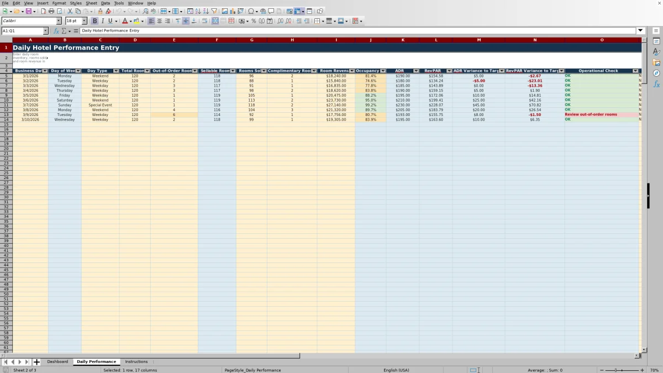
Task: Switch to the Instructions sheet tab
Action: [x=136, y=361]
